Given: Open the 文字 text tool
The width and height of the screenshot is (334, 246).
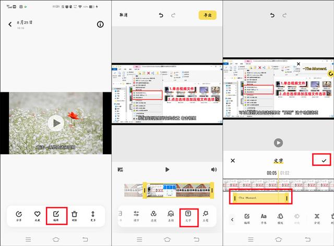Looking at the screenshot, I should 188,215.
